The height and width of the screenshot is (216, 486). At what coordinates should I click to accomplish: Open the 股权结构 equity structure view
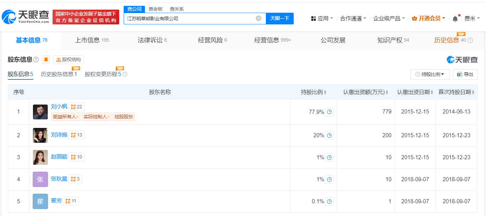[68, 59]
